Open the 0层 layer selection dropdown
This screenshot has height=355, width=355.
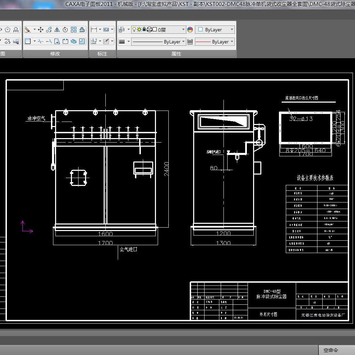coord(184,30)
